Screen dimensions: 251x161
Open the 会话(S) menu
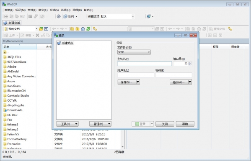tap(54, 10)
